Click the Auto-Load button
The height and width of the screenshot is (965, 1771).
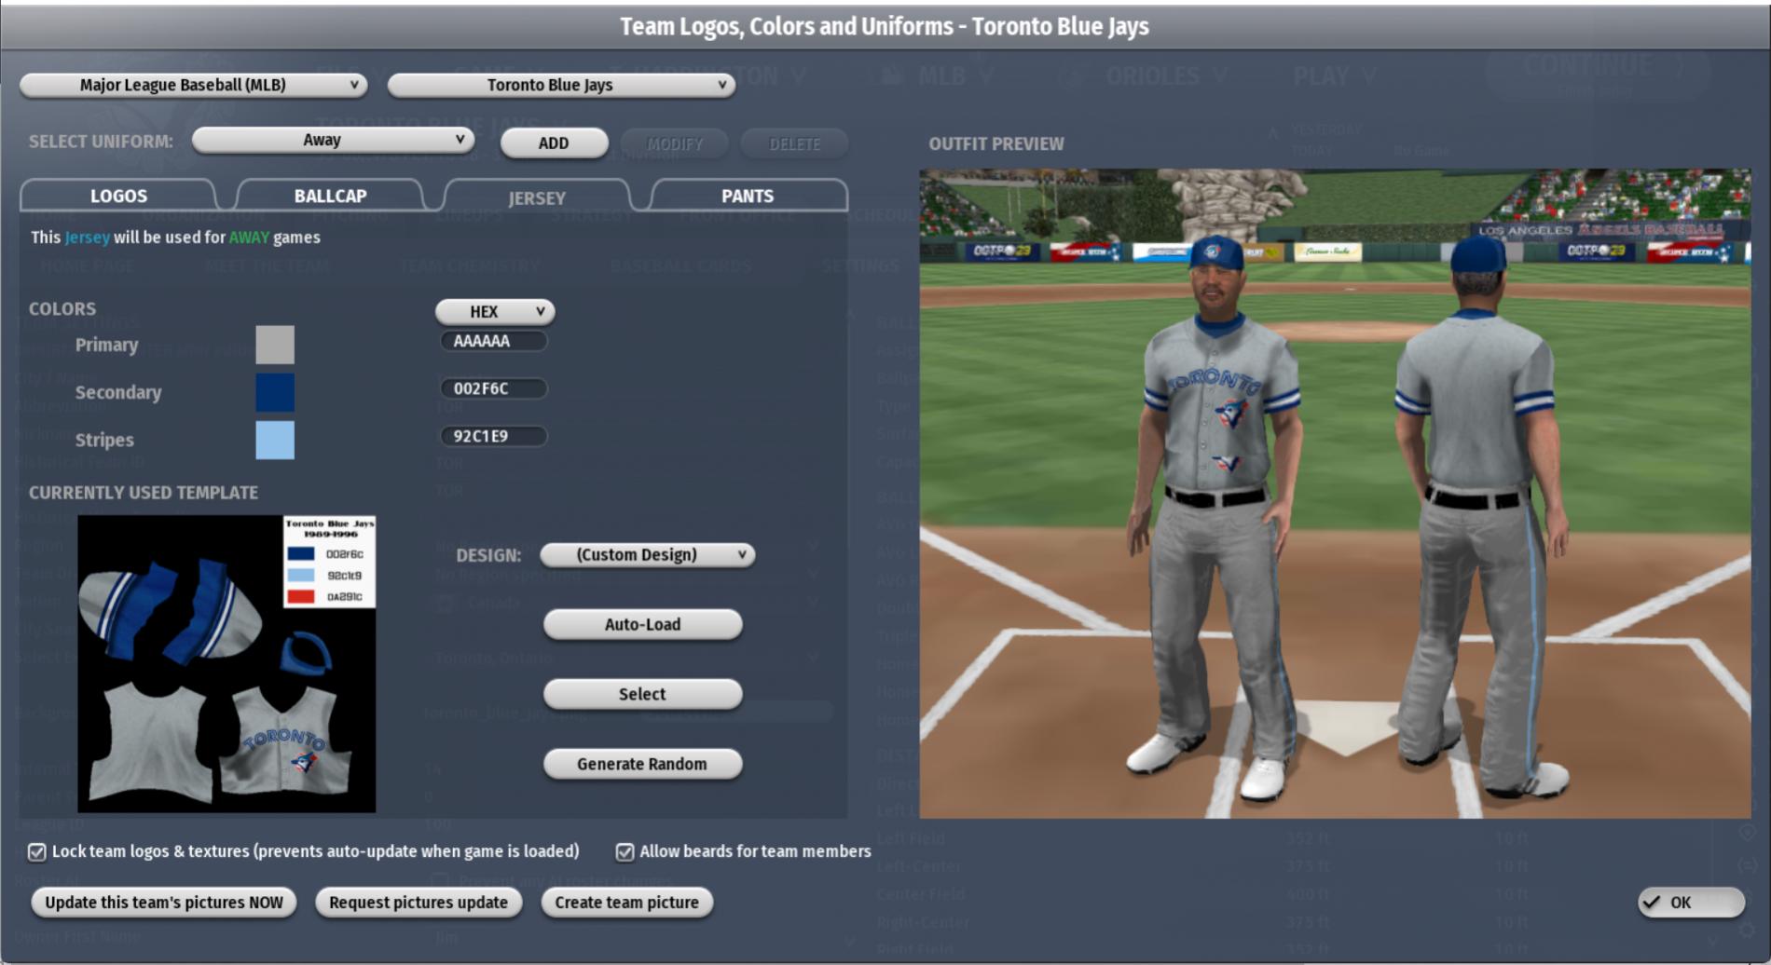[642, 624]
